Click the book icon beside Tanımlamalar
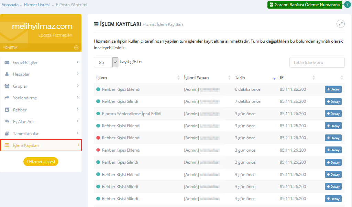The image size is (352, 207). click(x=7, y=134)
